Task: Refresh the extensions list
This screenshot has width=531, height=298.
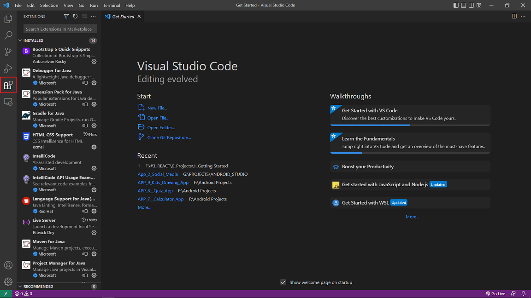Action: pos(75,16)
